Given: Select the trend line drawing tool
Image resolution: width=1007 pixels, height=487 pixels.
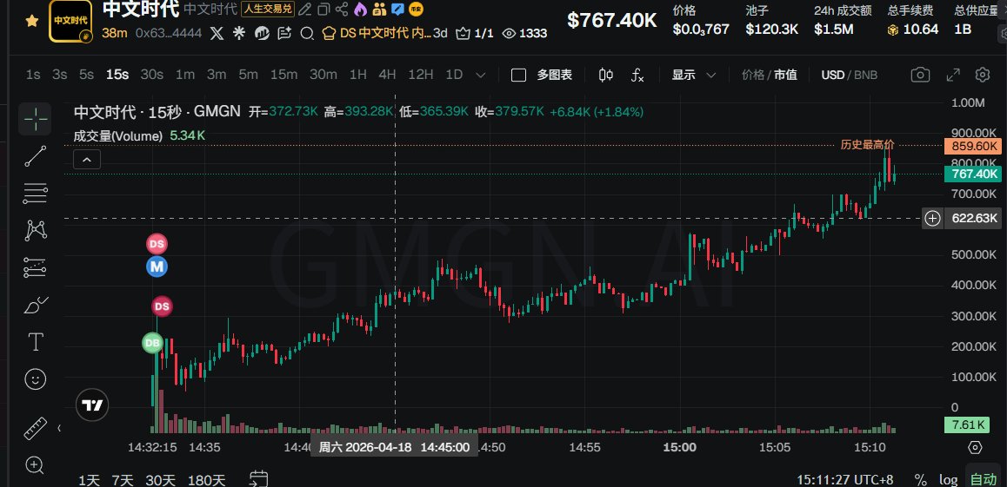Looking at the screenshot, I should coord(36,156).
